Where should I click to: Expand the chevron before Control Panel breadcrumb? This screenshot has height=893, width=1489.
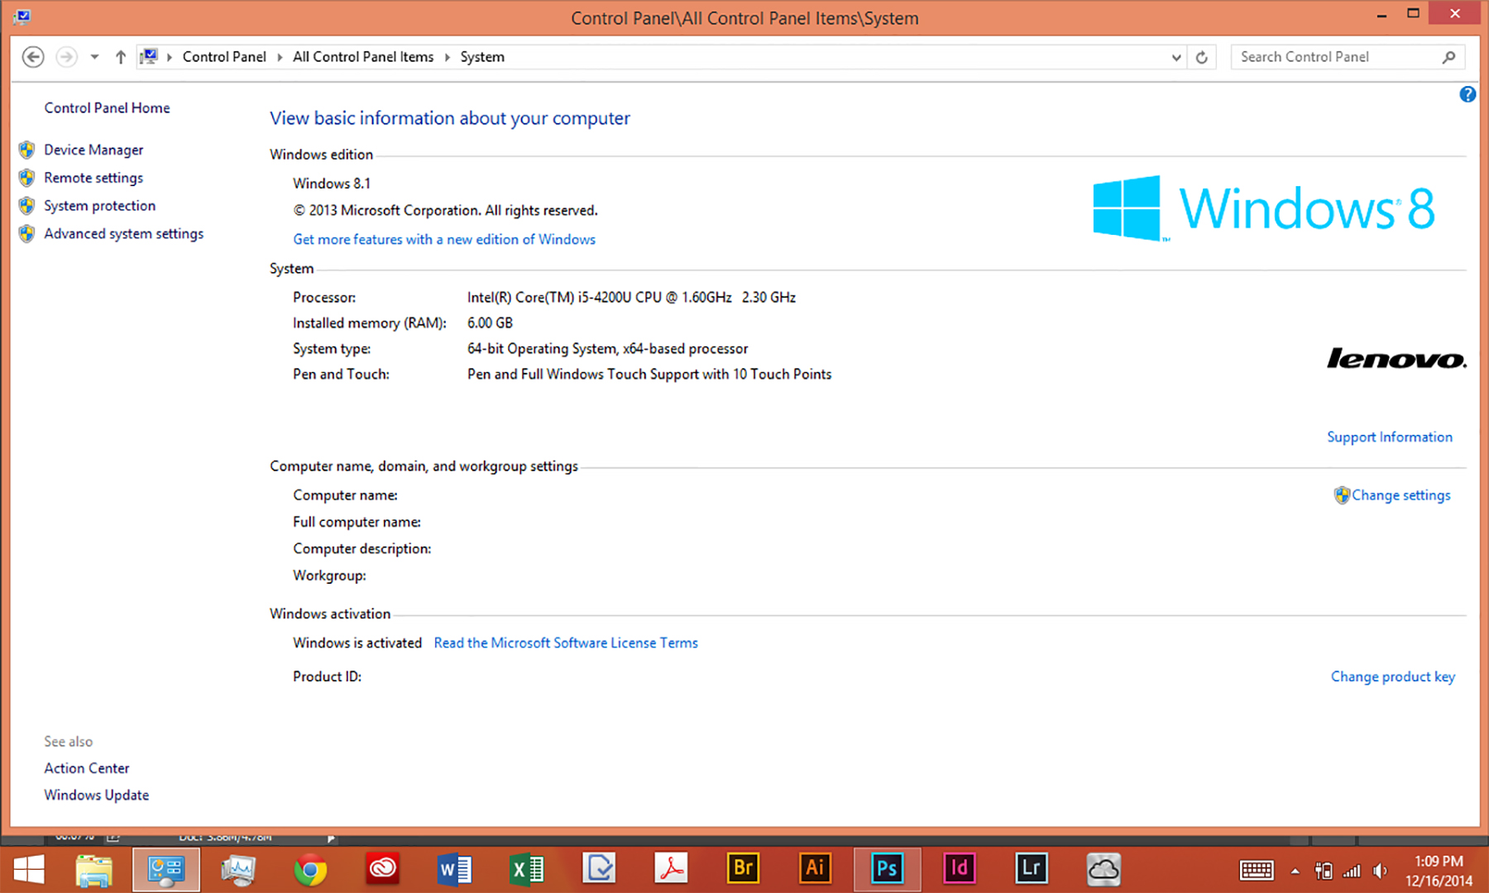click(x=170, y=57)
